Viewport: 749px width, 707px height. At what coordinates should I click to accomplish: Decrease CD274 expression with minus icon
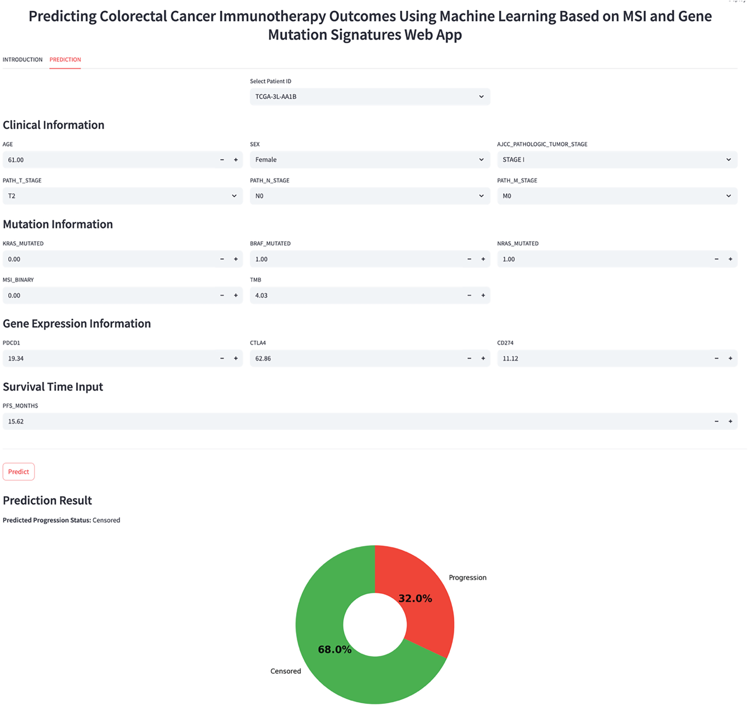click(716, 358)
